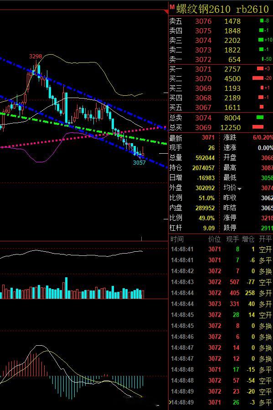Click the 买三 volume 1193
Image resolution: width=273 pixels, height=410 pixels.
pyautogui.click(x=232, y=88)
